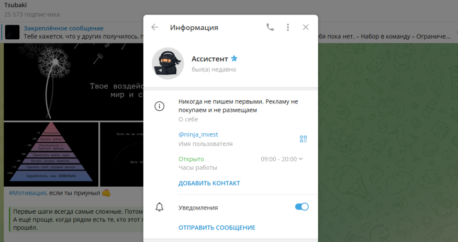Click the notifications bell icon

click(x=160, y=207)
